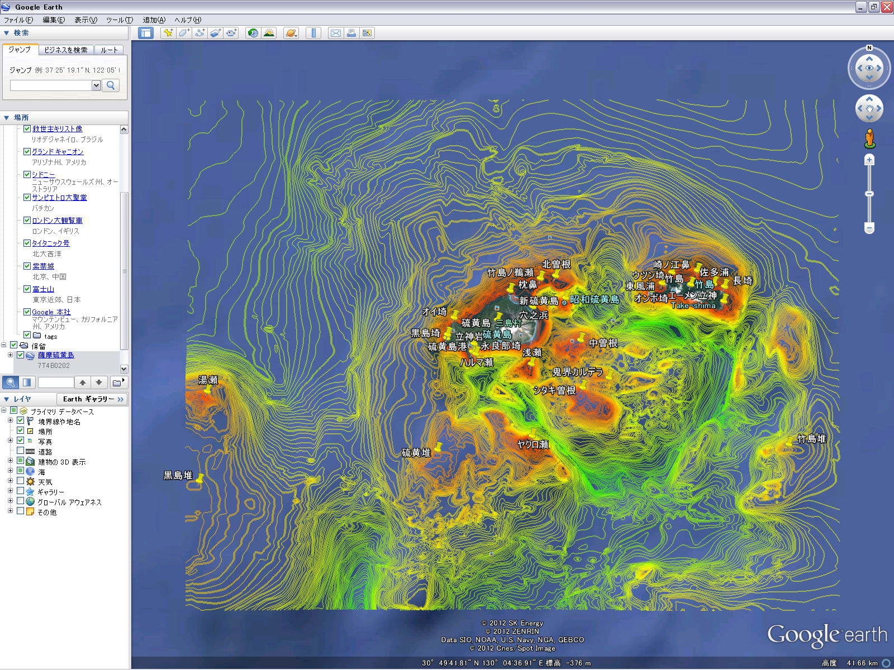This screenshot has width=894, height=670.
Task: Open the add image overlay tool
Action: tap(215, 33)
